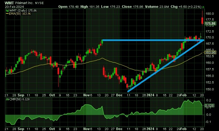Click the Volume 23.9M readout
219x131 pixels.
tap(157, 7)
